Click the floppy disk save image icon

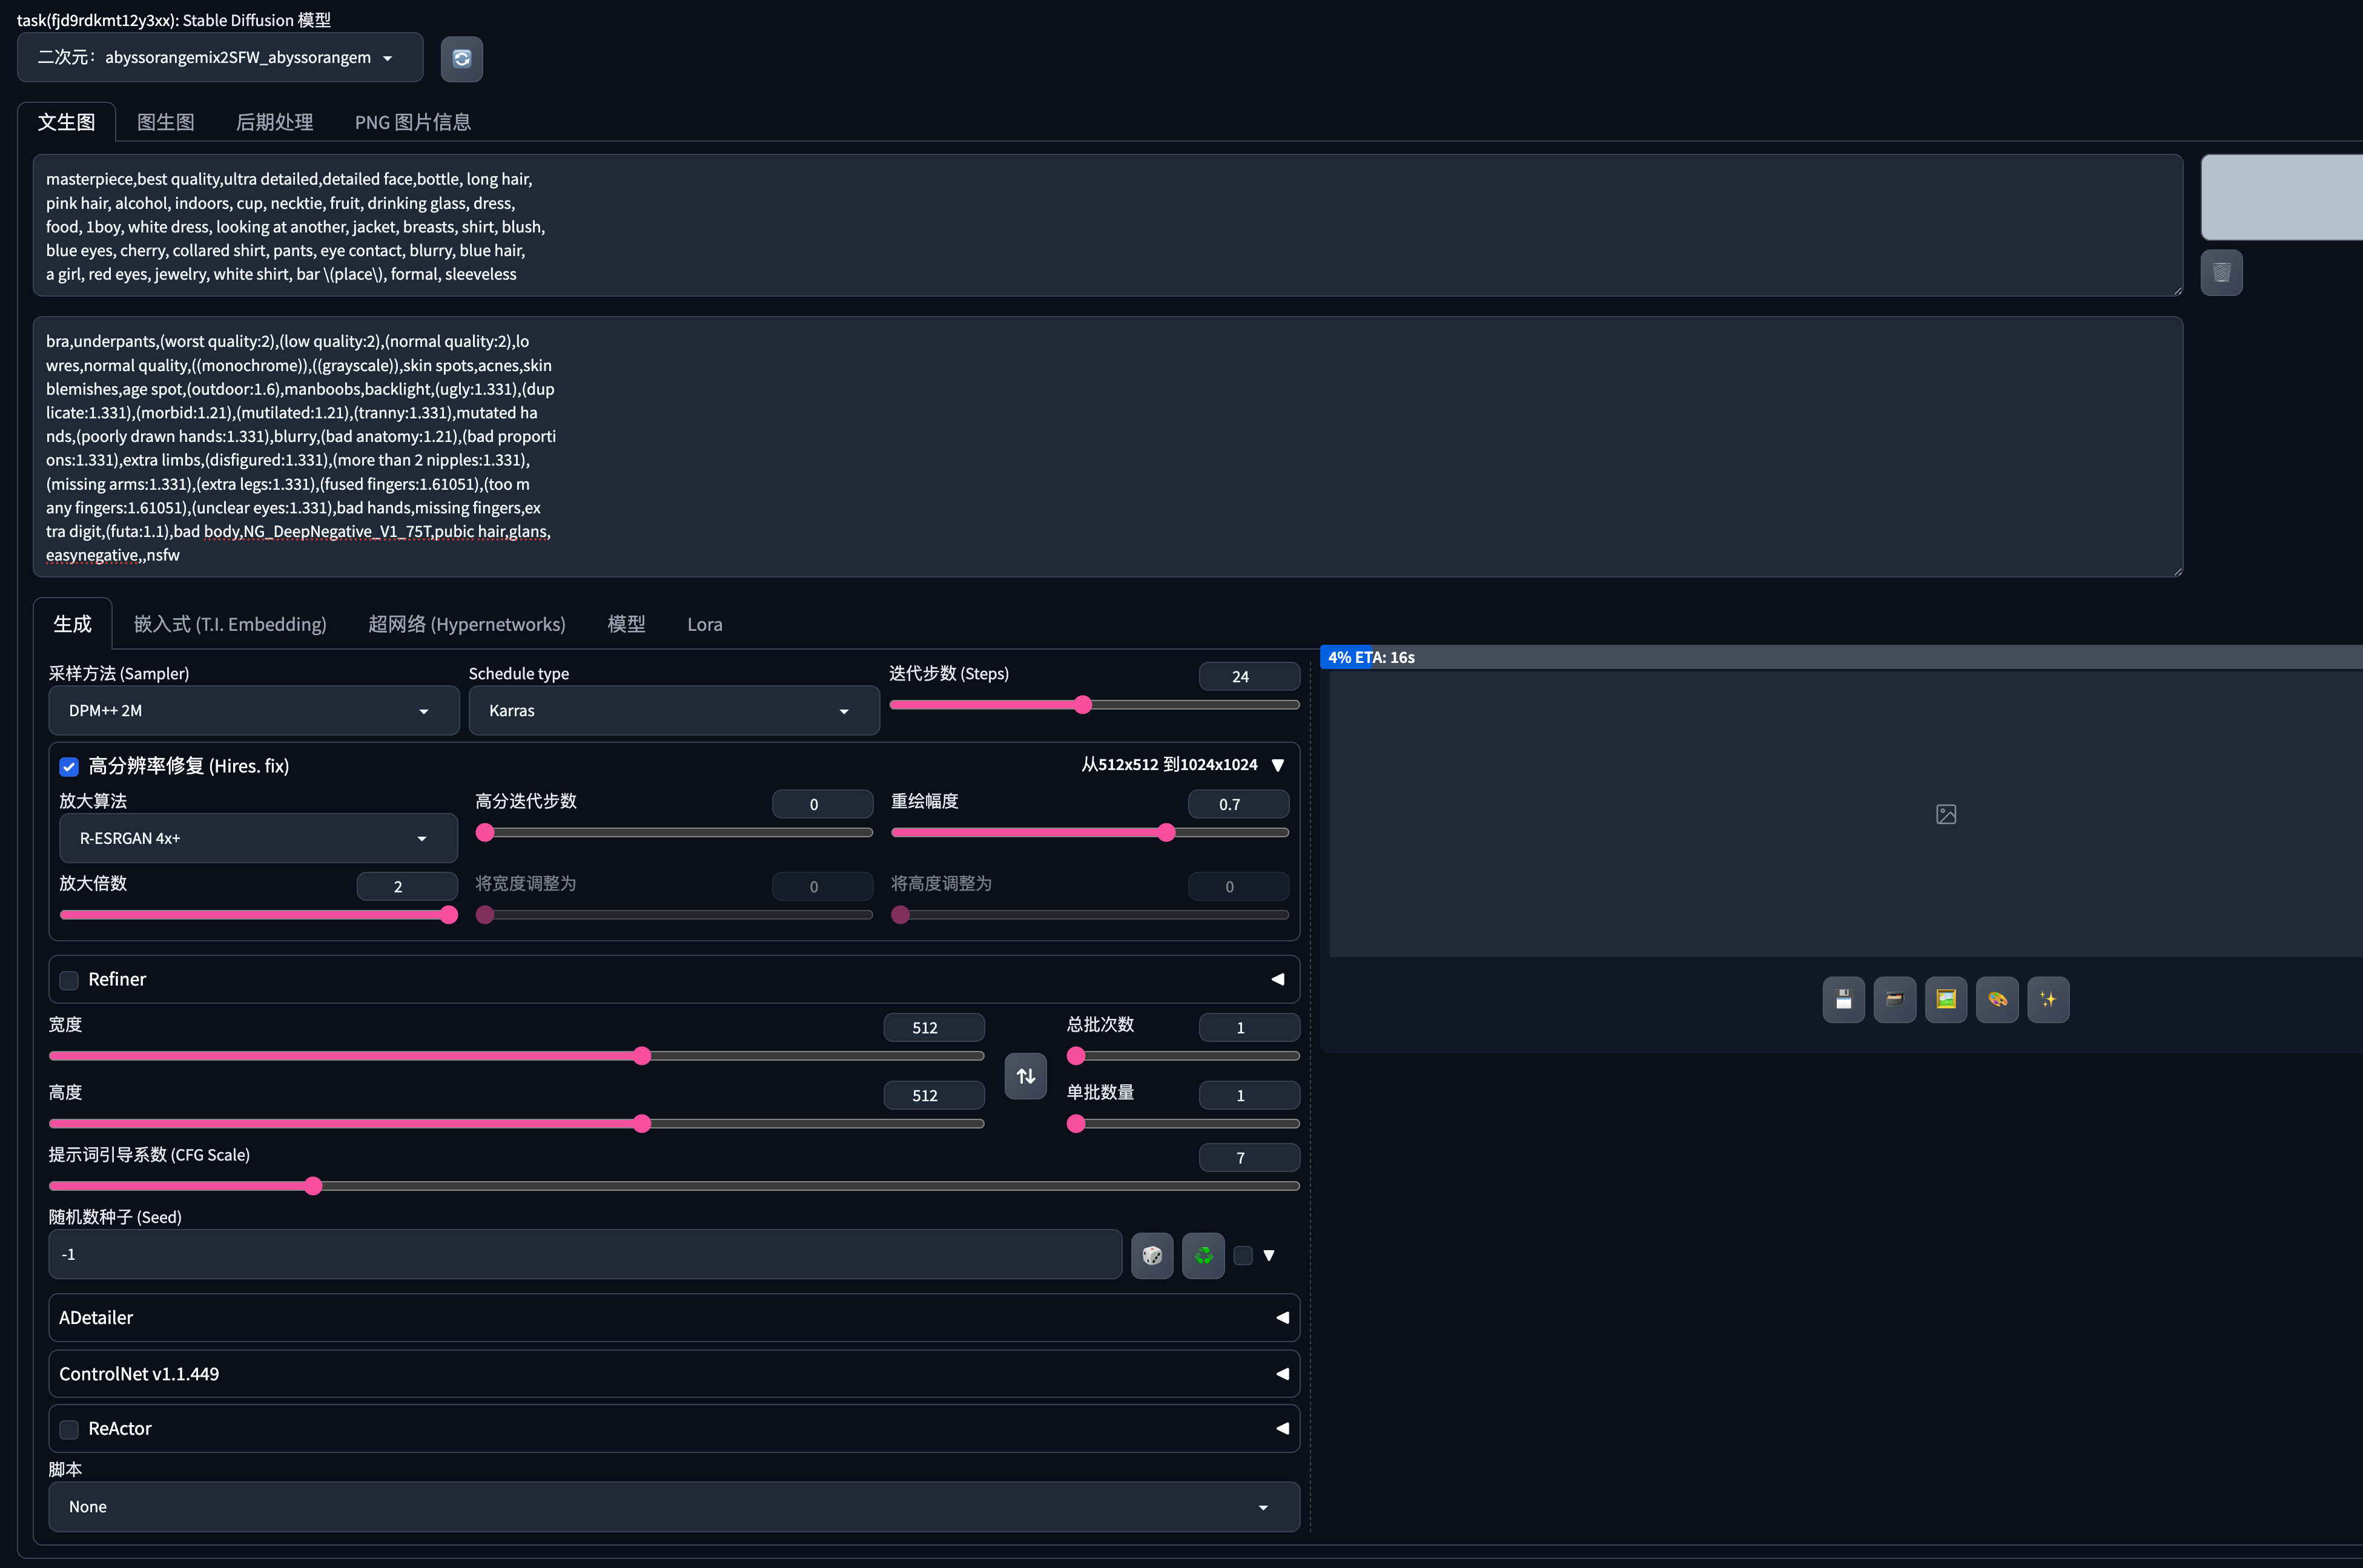1843,999
